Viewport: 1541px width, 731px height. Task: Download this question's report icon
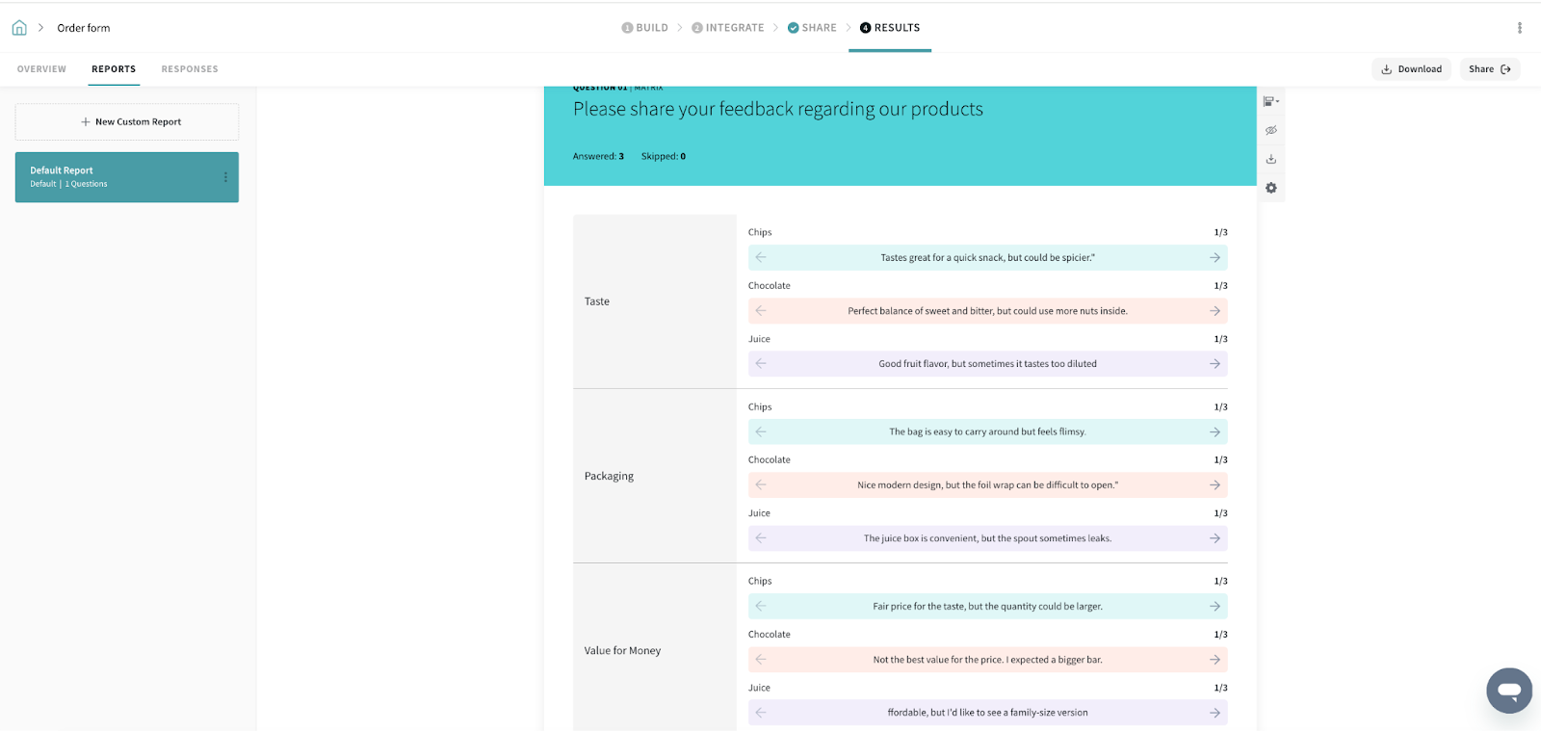[x=1270, y=159]
